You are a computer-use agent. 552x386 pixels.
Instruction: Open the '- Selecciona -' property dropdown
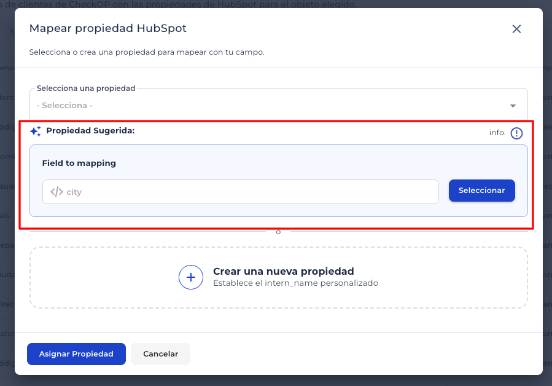270,105
